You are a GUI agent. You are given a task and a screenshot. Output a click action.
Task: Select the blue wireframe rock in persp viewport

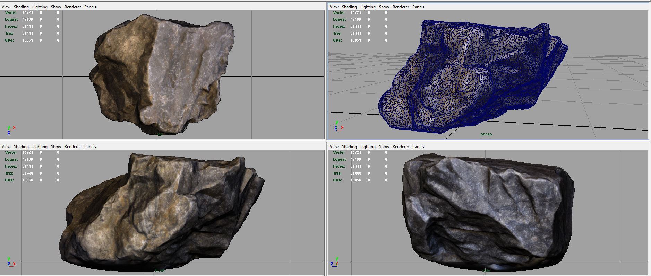point(472,76)
